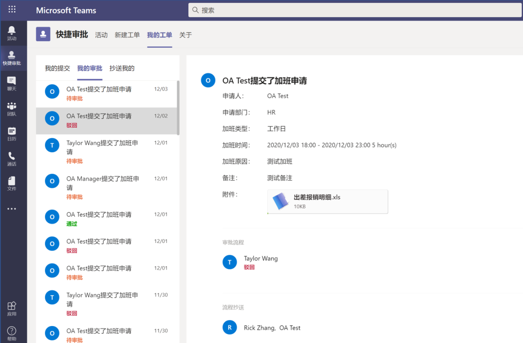The image size is (523, 343).
Task: Open the 12/01 OA Test request marked 驳回
Action: click(x=106, y=246)
